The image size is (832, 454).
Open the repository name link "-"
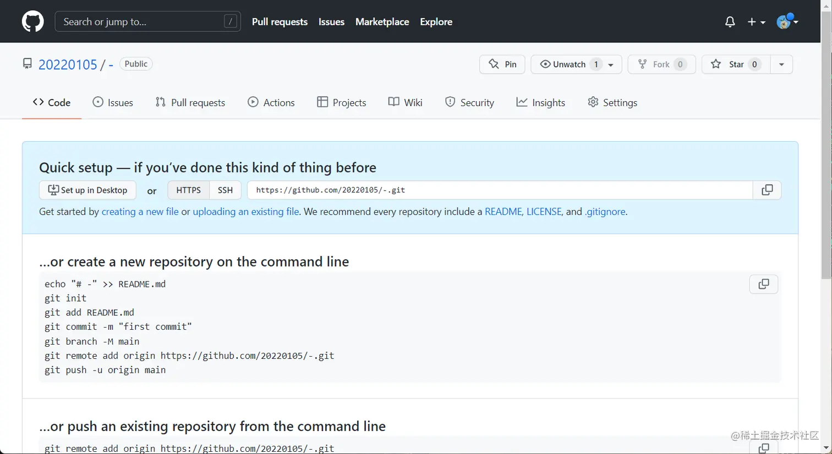click(x=111, y=65)
